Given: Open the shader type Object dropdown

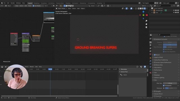Looking at the screenshot, I should pos(10,6).
